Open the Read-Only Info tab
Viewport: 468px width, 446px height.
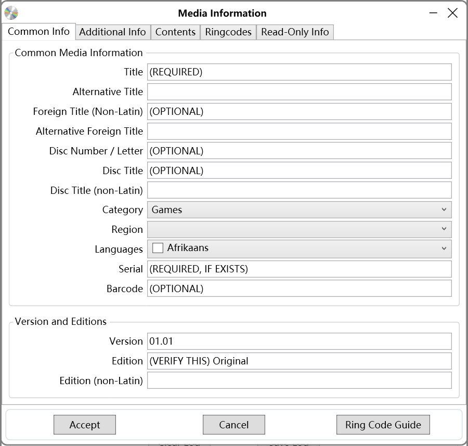pos(295,32)
